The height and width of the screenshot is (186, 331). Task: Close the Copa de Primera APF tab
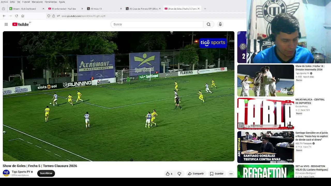(160, 9)
